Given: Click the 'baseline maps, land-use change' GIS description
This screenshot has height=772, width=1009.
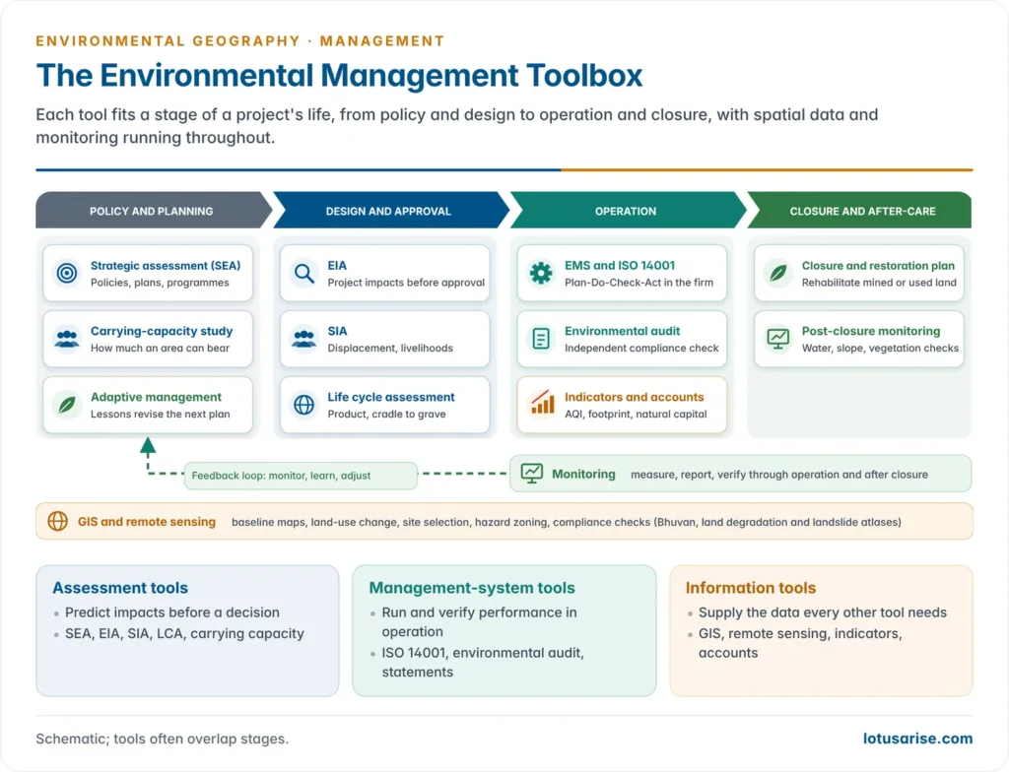Looking at the screenshot, I should [x=567, y=523].
